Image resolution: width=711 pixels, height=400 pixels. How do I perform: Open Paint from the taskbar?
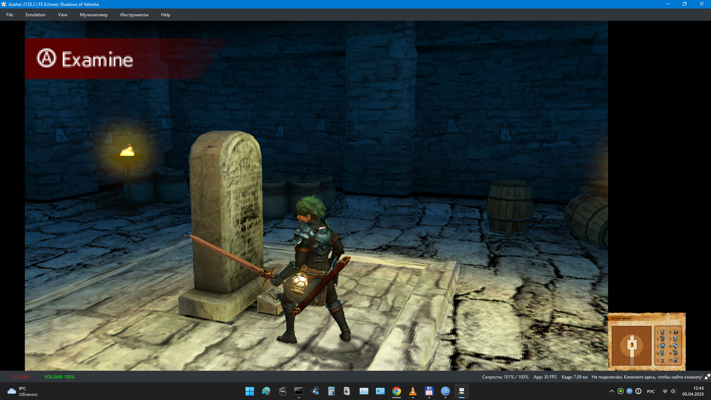pyautogui.click(x=266, y=391)
